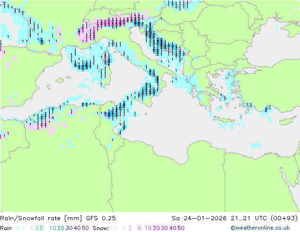The height and width of the screenshot is (232, 300).
Task: Select the Snow legend value 20
Action: (x=156, y=228)
